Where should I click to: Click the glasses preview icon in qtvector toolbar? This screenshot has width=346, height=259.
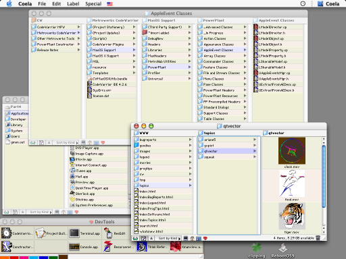pos(135,238)
